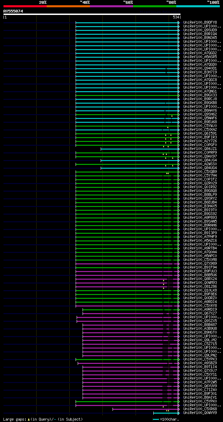This screenshot has width=223, height=422.
Task: Open the UniRef100_Q9SUD9 hit label
Action: coord(200,30)
